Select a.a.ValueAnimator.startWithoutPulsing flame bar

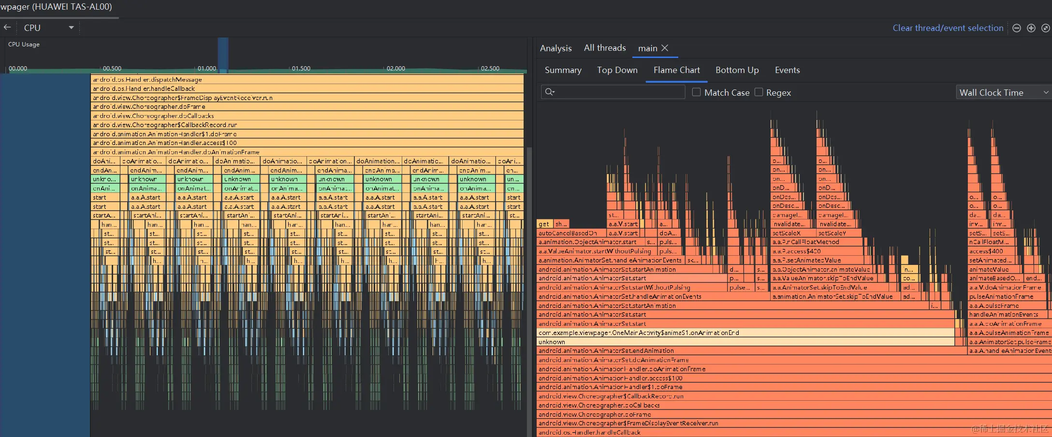point(597,251)
